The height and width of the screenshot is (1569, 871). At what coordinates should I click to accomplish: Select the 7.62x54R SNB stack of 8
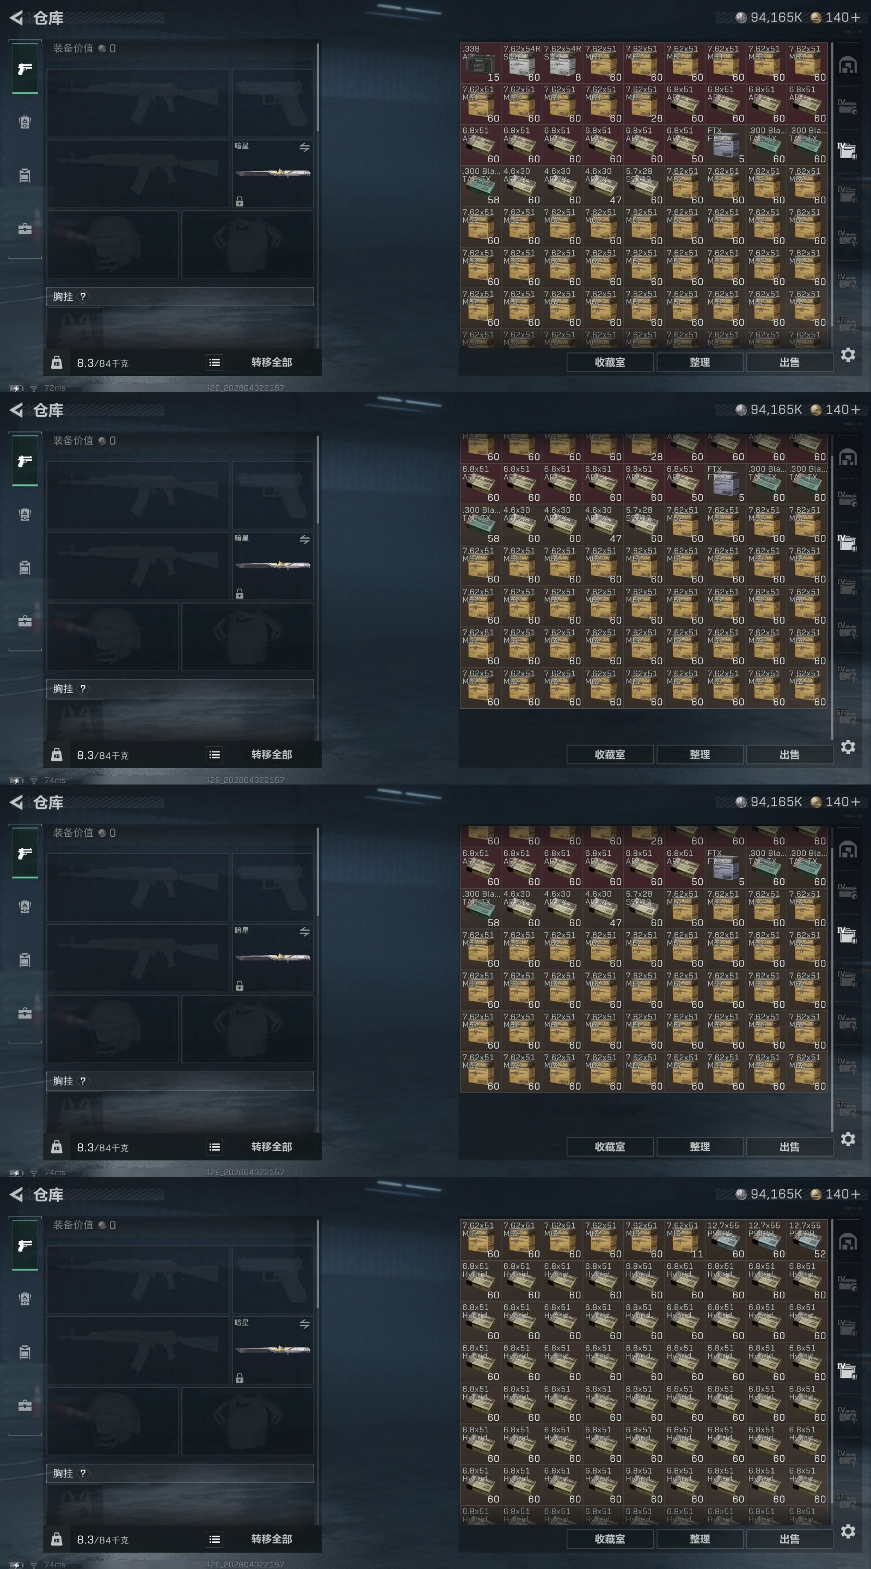[562, 63]
